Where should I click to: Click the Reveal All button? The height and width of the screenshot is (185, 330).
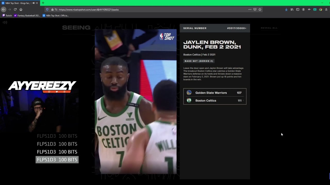(x=269, y=28)
